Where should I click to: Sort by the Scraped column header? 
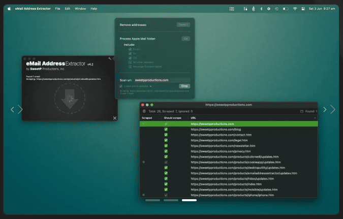147,118
